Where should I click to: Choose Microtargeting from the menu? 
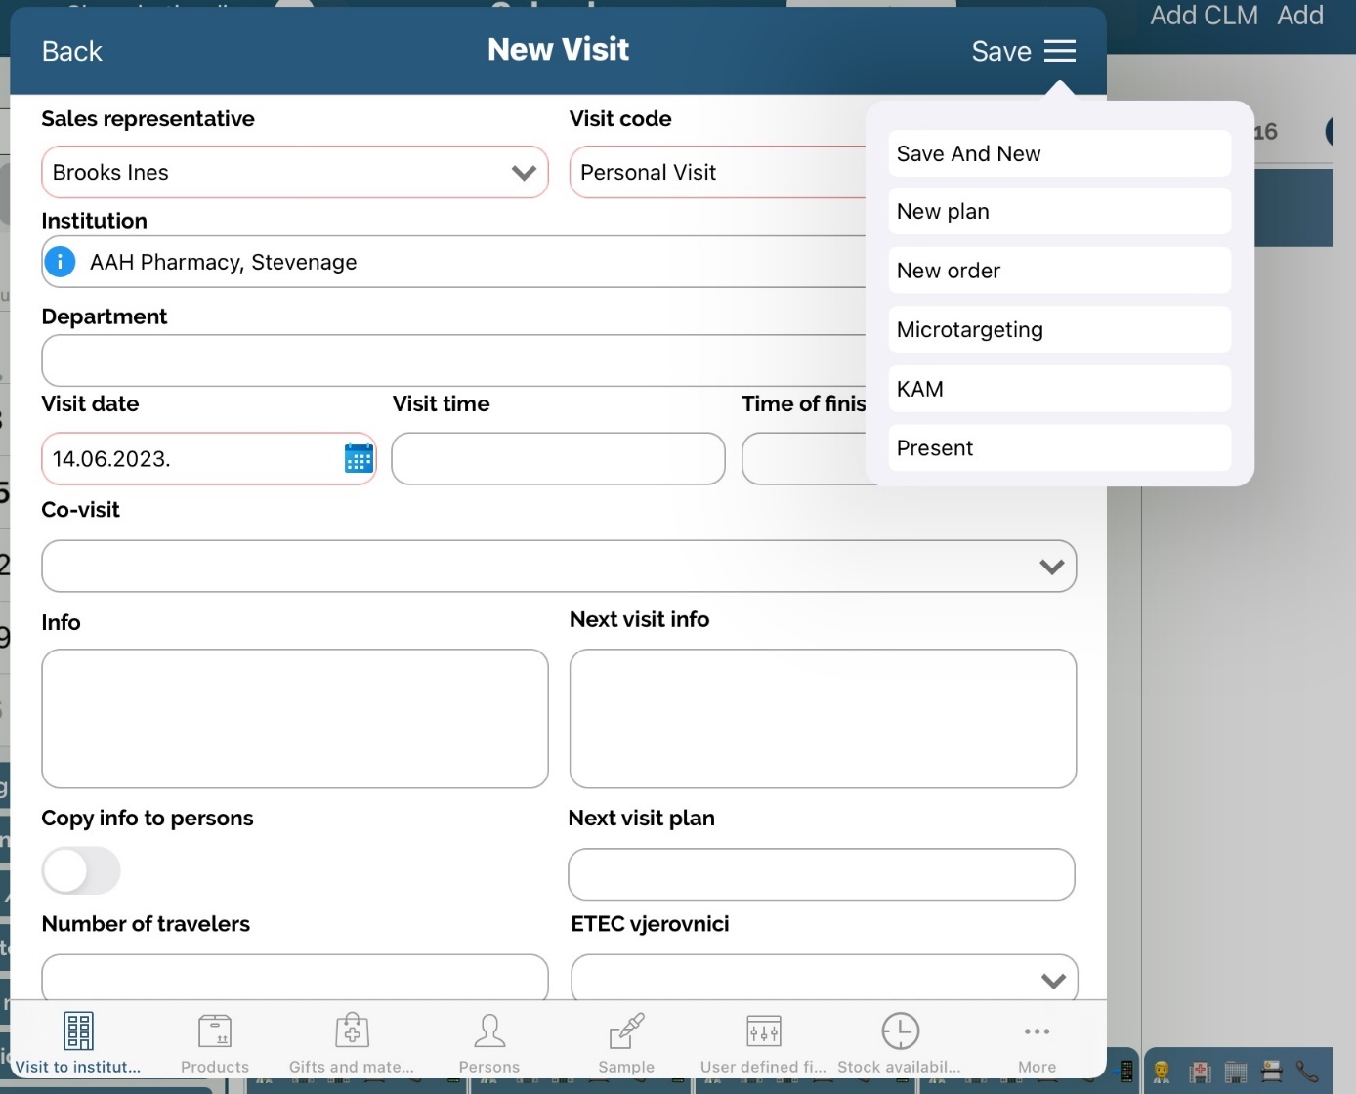(x=1059, y=330)
